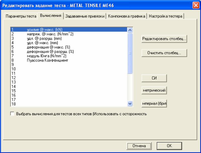Viewport: 201px width, 153px height.
Task: Select empty row 14 in calculations list
Action: pos(69,86)
